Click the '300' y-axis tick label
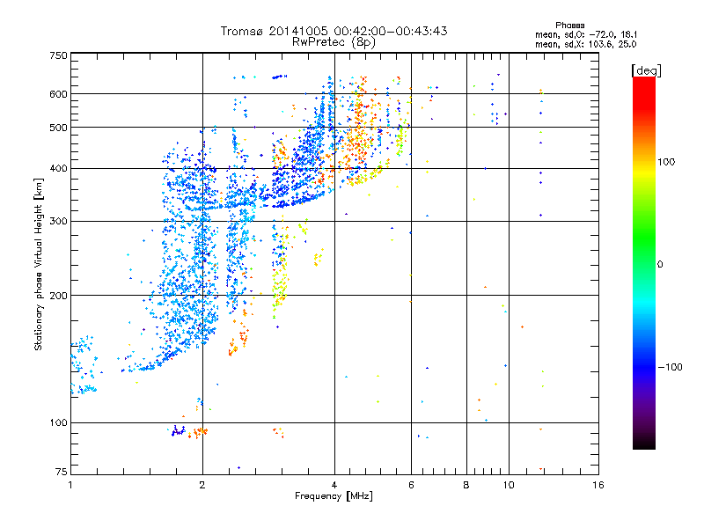Viewport: 704px width, 528px height. pos(59,222)
